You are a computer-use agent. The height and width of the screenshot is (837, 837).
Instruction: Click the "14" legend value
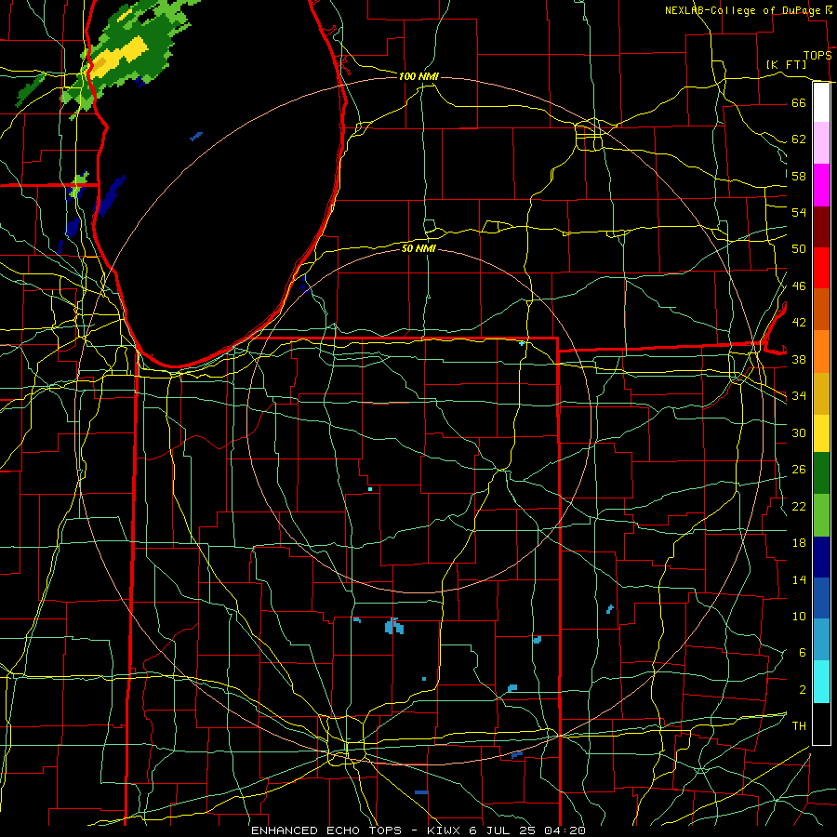click(799, 579)
